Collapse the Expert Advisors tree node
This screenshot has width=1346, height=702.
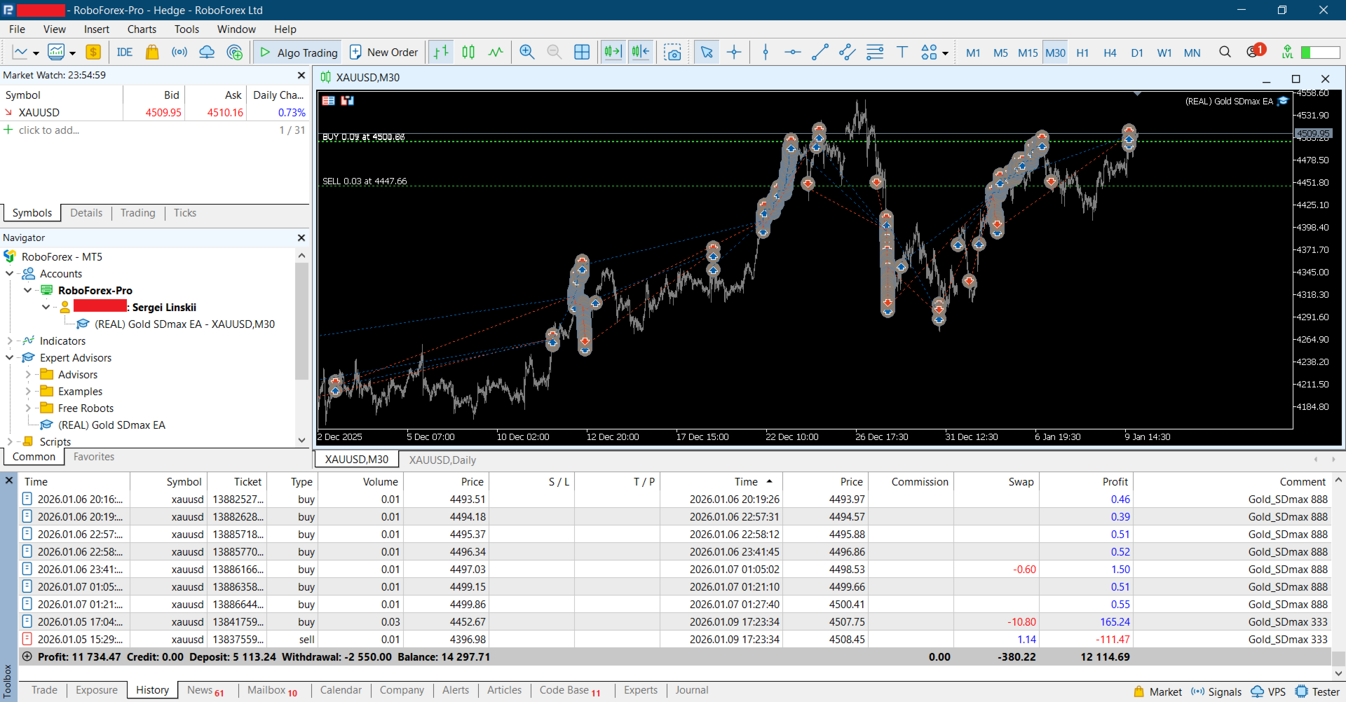click(x=10, y=358)
